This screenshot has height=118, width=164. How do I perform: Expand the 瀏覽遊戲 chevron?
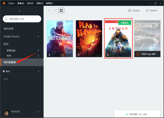point(38,51)
